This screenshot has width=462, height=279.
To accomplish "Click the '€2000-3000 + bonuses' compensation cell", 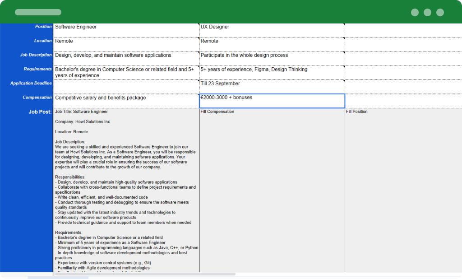I will pos(272,101).
